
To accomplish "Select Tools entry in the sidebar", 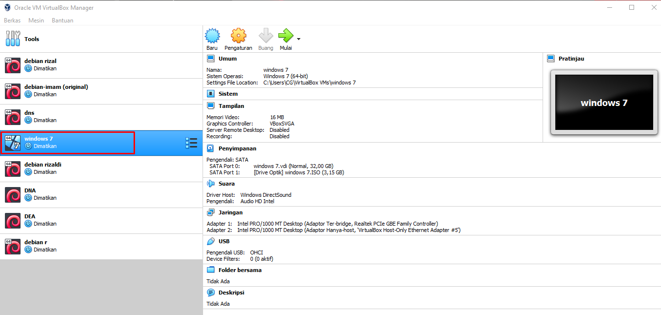I will 101,39.
